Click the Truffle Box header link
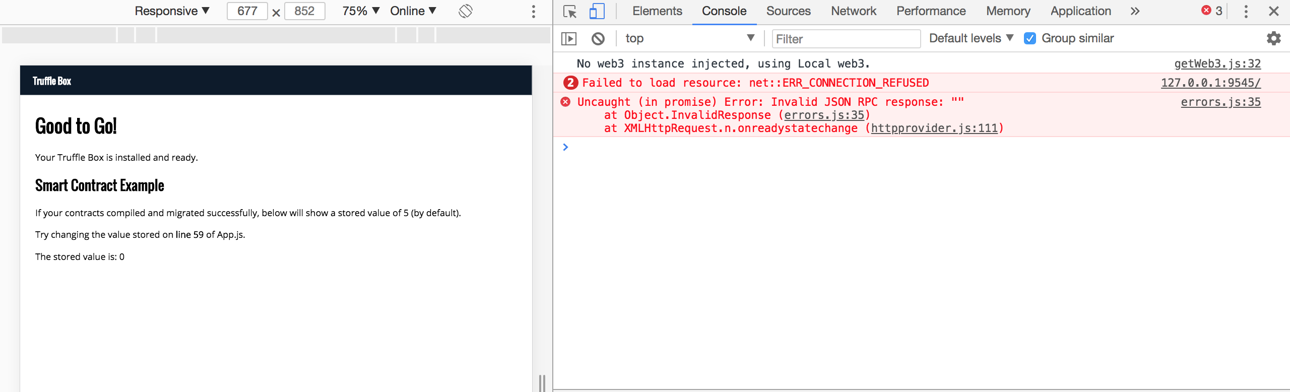 (52, 81)
